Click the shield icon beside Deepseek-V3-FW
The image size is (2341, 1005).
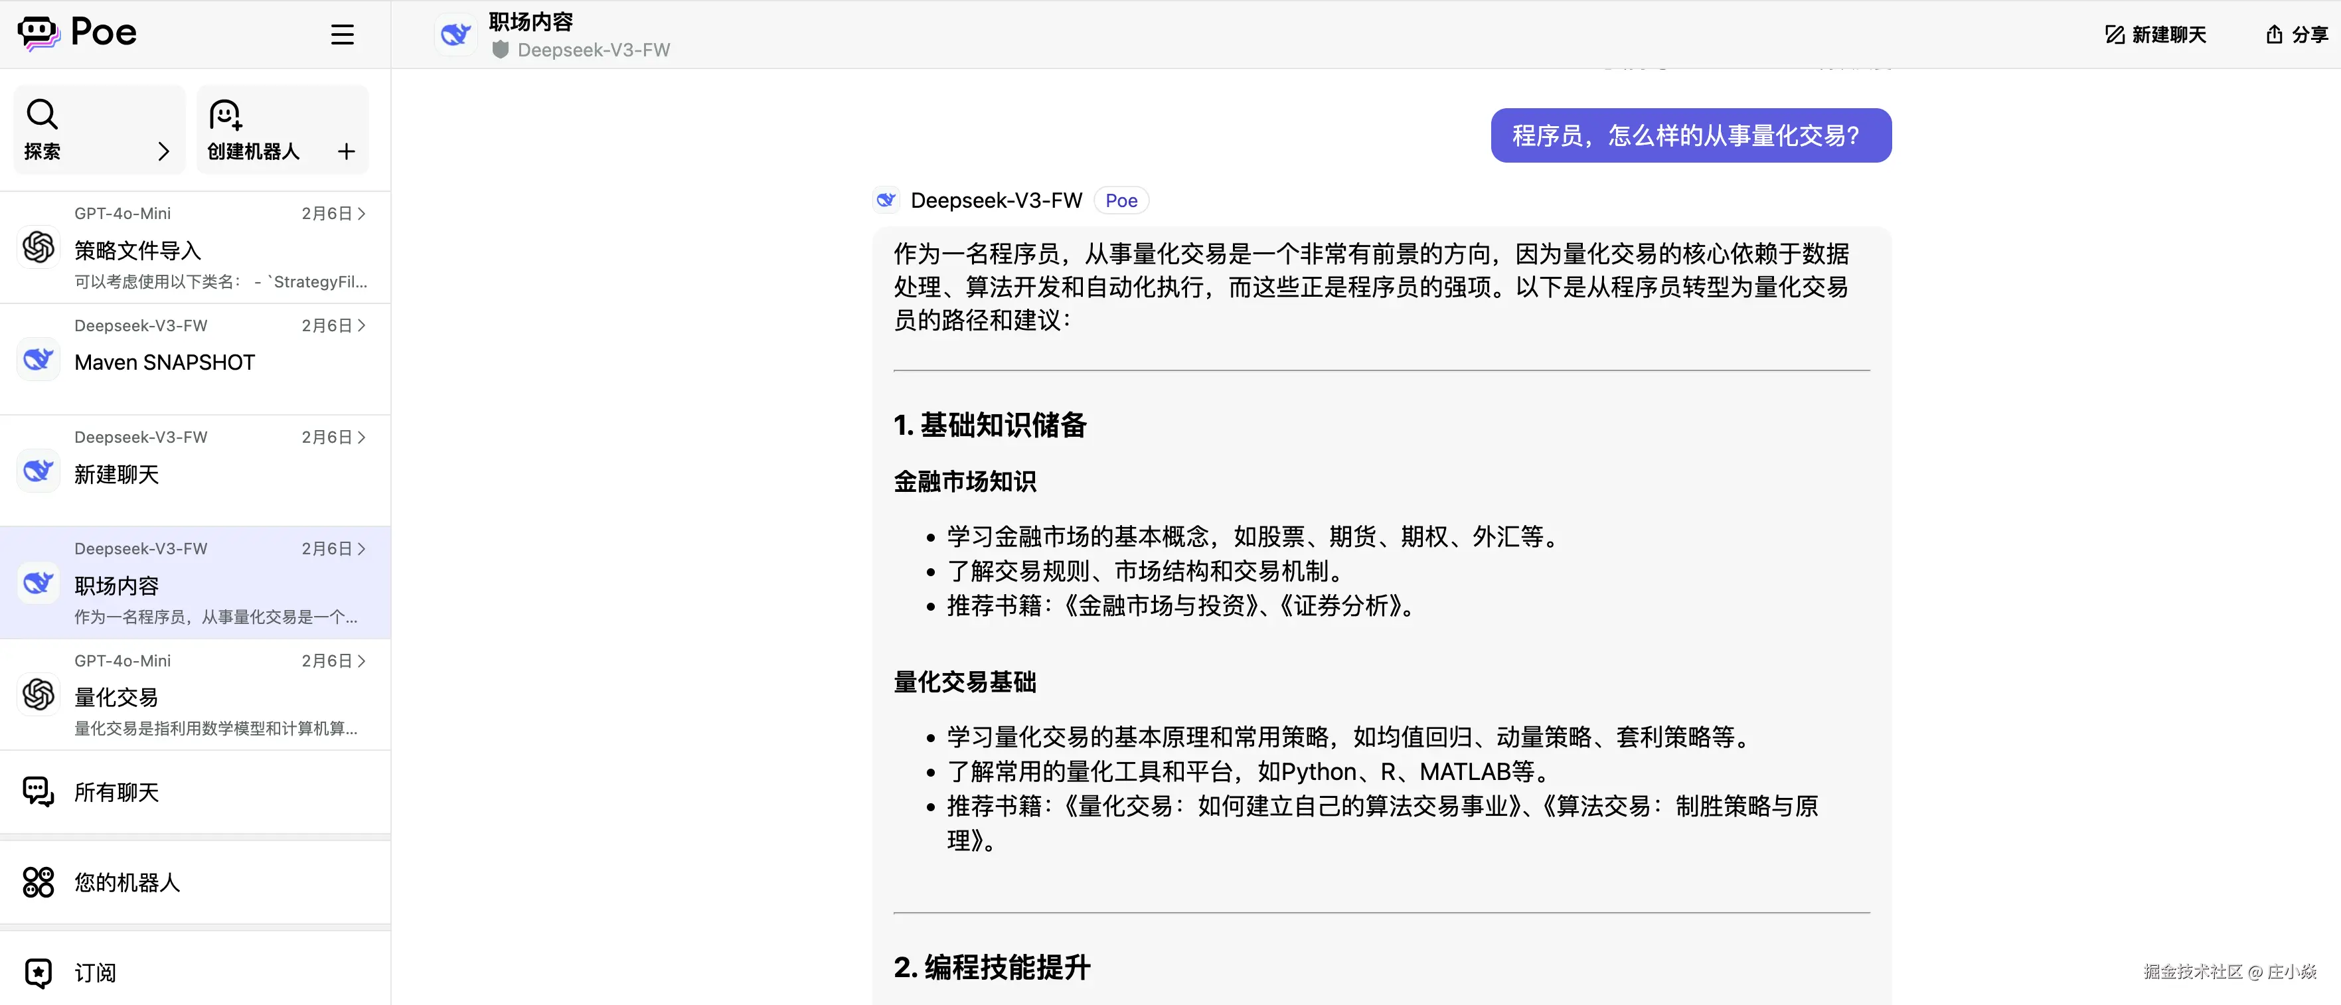(500, 50)
